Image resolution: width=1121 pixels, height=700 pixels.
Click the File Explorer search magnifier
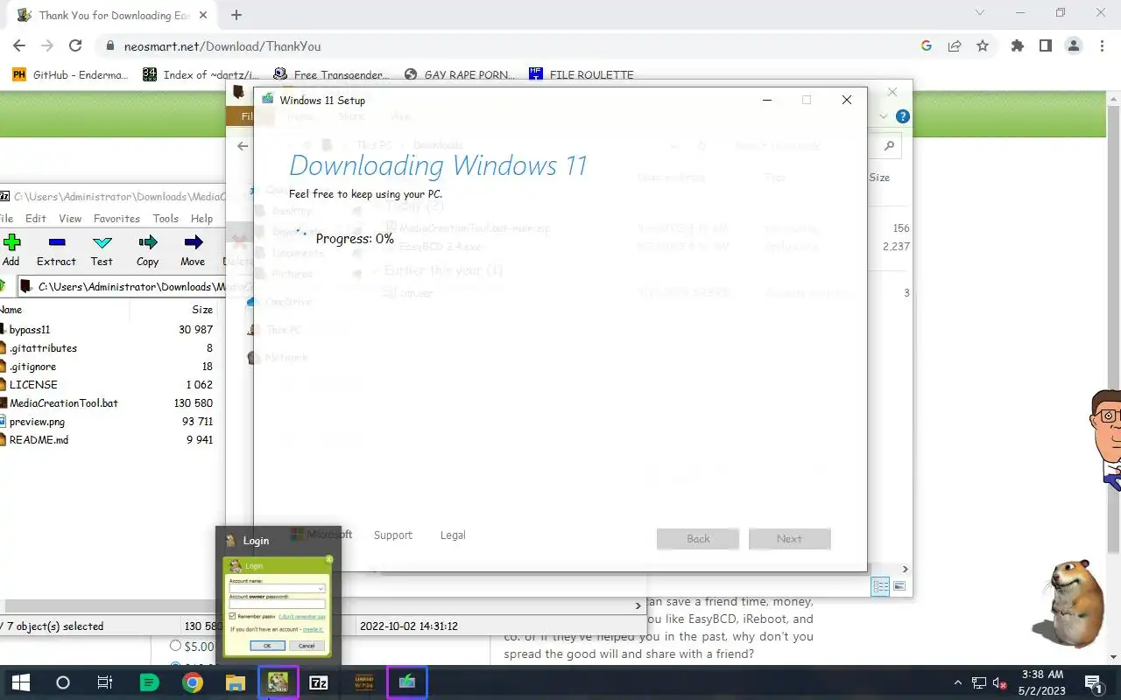[889, 146]
